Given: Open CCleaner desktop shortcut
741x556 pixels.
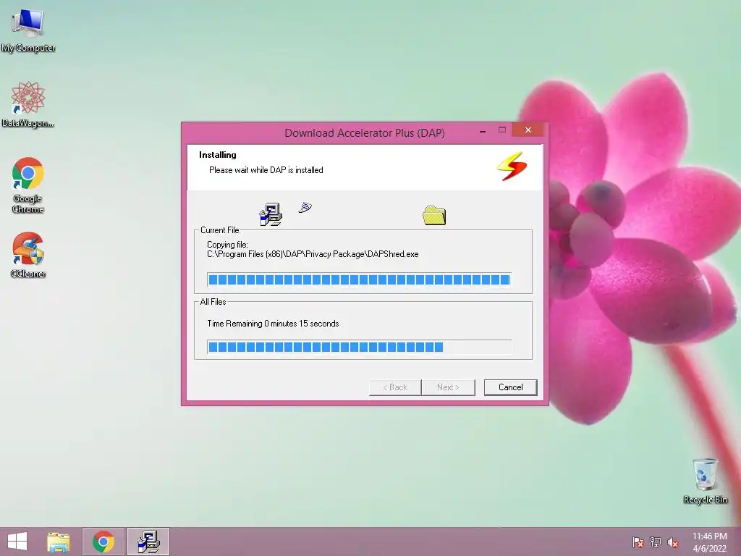Looking at the screenshot, I should (28, 256).
